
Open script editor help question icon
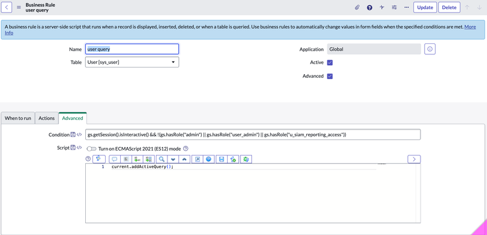[88, 159]
